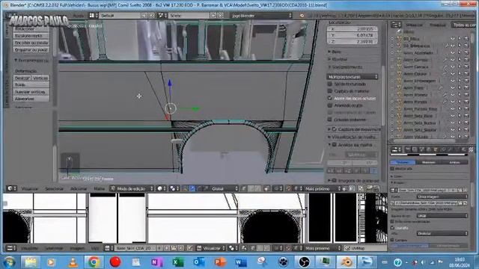Open the Adicionar menu in 3D header
The height and width of the screenshot is (269, 479).
[x=79, y=189]
